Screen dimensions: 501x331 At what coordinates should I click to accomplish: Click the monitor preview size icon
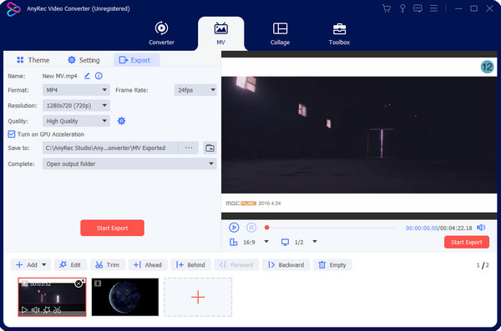(x=285, y=243)
